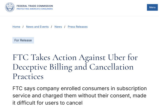Select the News breadcrumb link
Screen dimensions: 159x111
(x=58, y=27)
